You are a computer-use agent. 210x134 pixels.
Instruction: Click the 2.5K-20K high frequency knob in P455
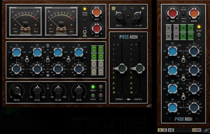[x=79, y=52]
